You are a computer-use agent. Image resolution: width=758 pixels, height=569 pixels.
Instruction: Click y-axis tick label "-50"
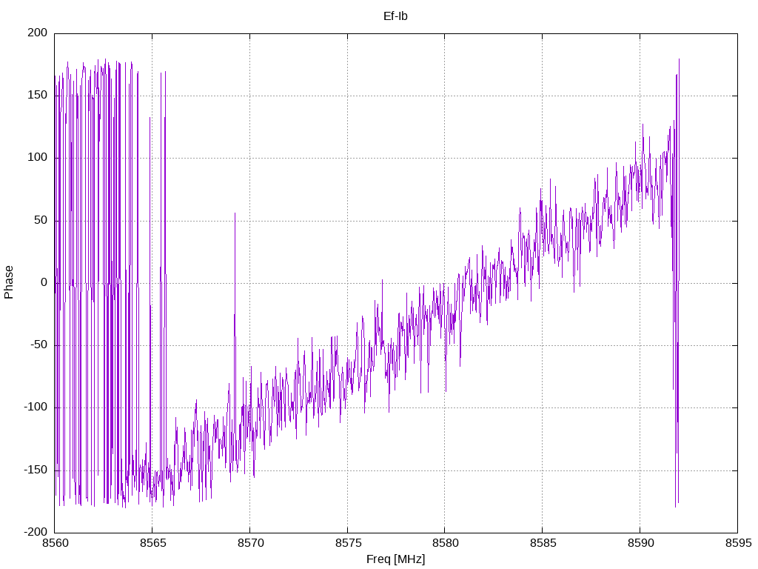point(38,345)
